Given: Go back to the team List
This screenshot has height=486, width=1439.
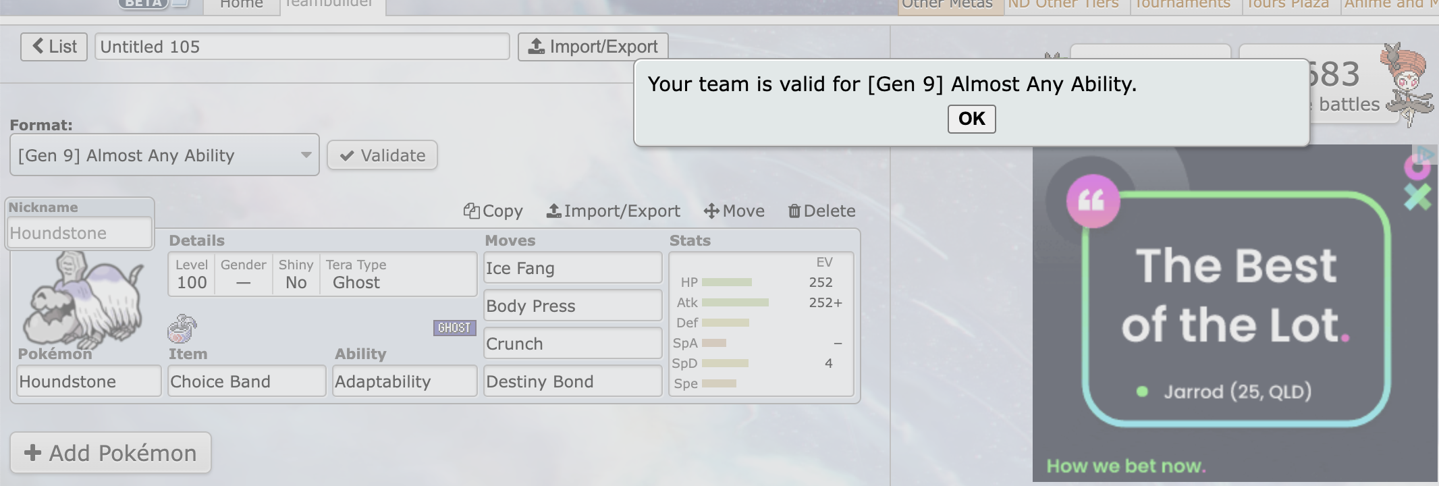Looking at the screenshot, I should [x=54, y=47].
